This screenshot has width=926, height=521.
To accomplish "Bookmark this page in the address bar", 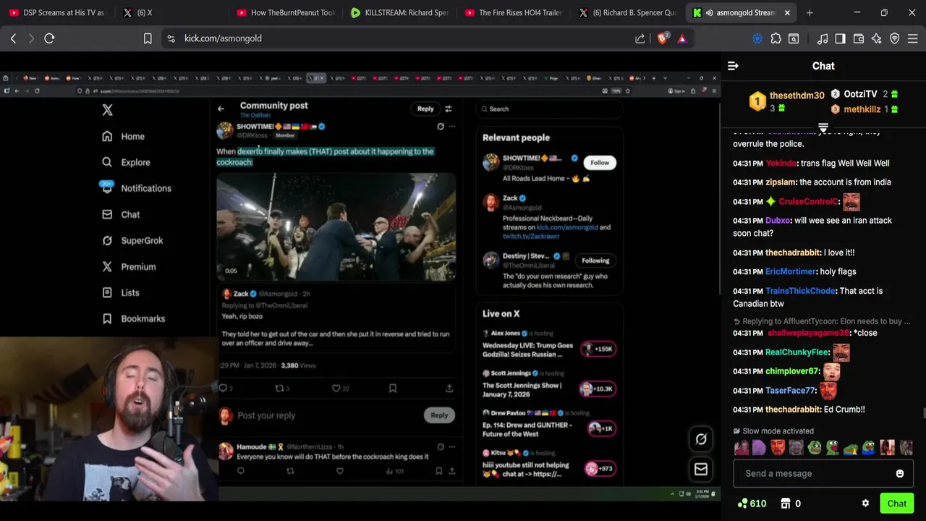I will [x=148, y=38].
